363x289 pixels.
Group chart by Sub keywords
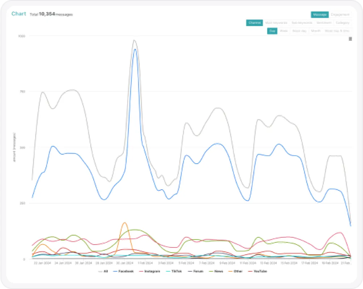pos(302,23)
